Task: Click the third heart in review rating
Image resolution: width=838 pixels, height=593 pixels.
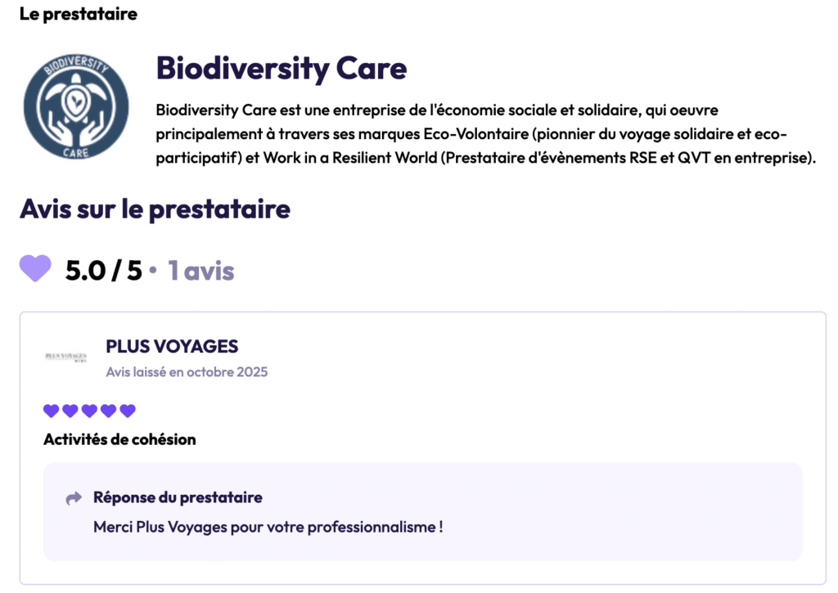Action: [x=89, y=411]
